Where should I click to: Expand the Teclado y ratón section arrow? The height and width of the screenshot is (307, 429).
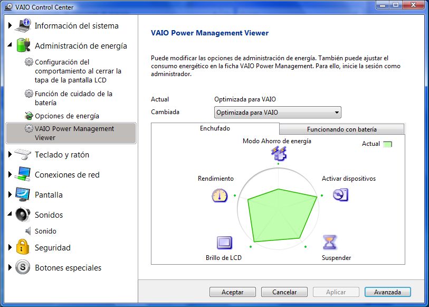(x=10, y=154)
